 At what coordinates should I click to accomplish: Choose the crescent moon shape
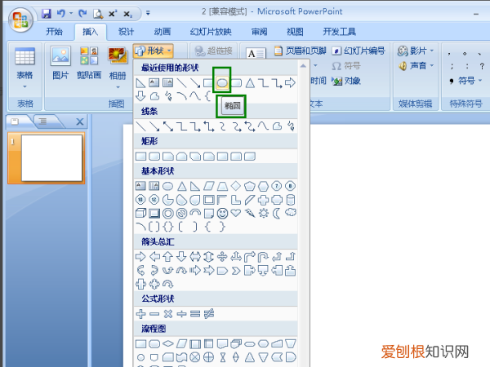(276, 213)
